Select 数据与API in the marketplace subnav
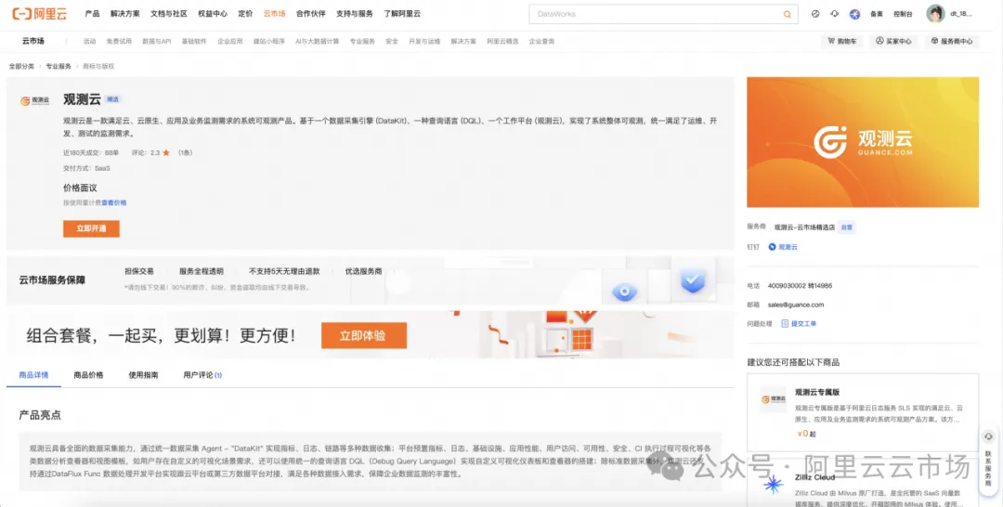The image size is (1003, 507). pyautogui.click(x=157, y=41)
